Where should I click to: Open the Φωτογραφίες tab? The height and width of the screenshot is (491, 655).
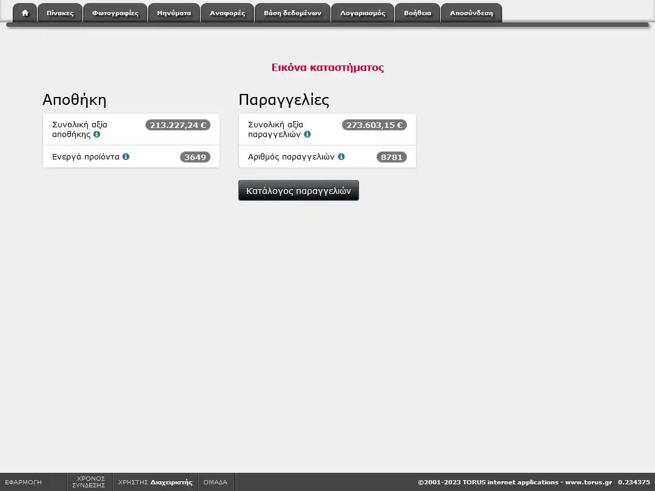(x=115, y=13)
